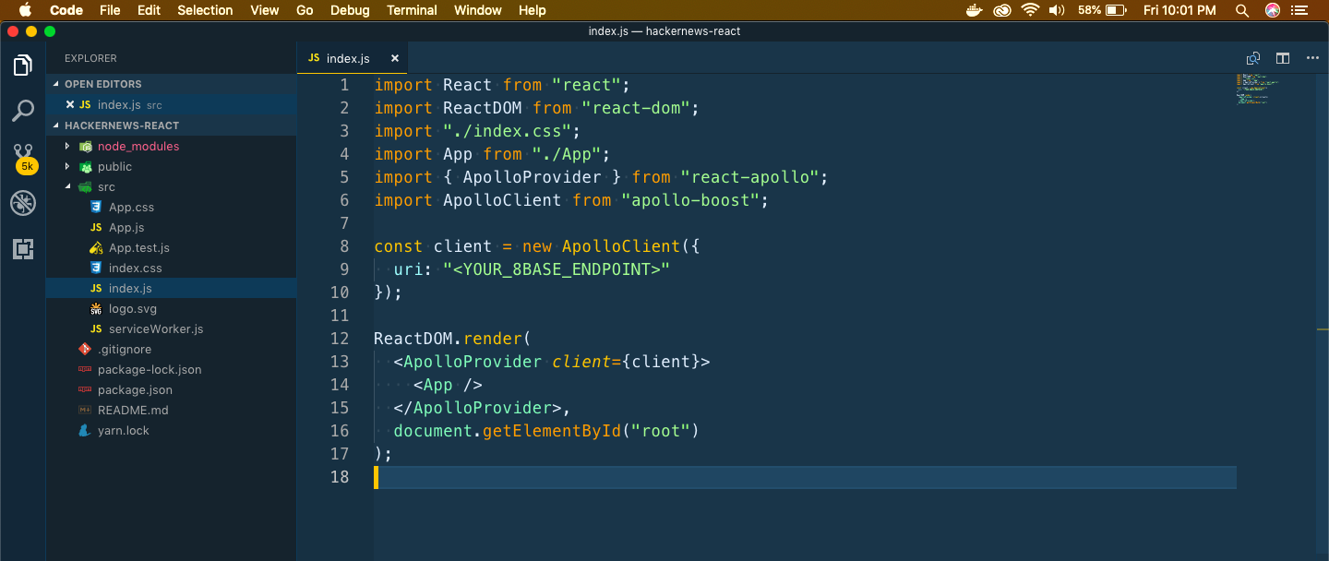Expand the node_modules folder
This screenshot has width=1329, height=561.
[x=67, y=147]
